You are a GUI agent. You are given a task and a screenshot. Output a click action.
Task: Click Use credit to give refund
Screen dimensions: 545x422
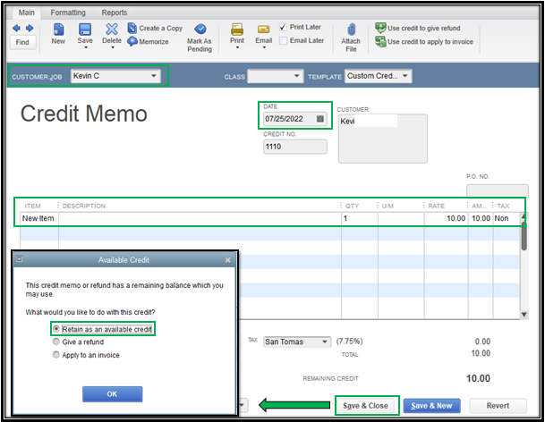(x=418, y=28)
